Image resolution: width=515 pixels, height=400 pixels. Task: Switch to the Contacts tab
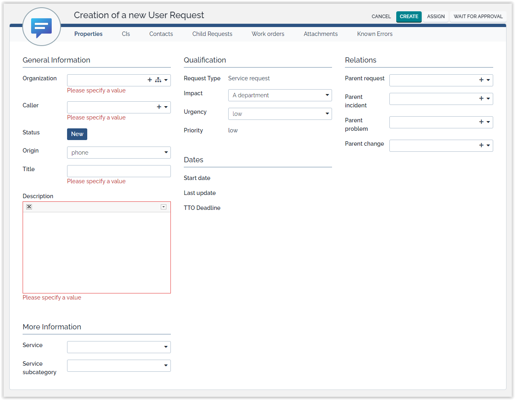161,34
